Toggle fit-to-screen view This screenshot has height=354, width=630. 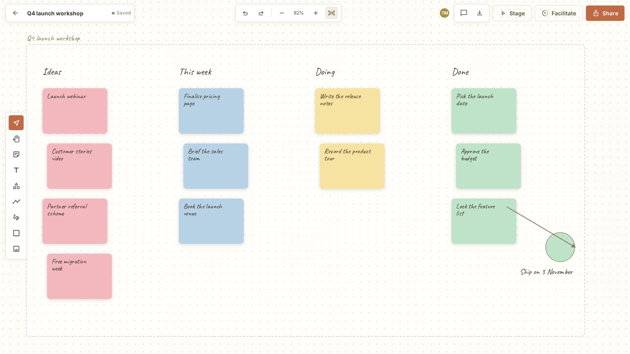[x=332, y=13]
